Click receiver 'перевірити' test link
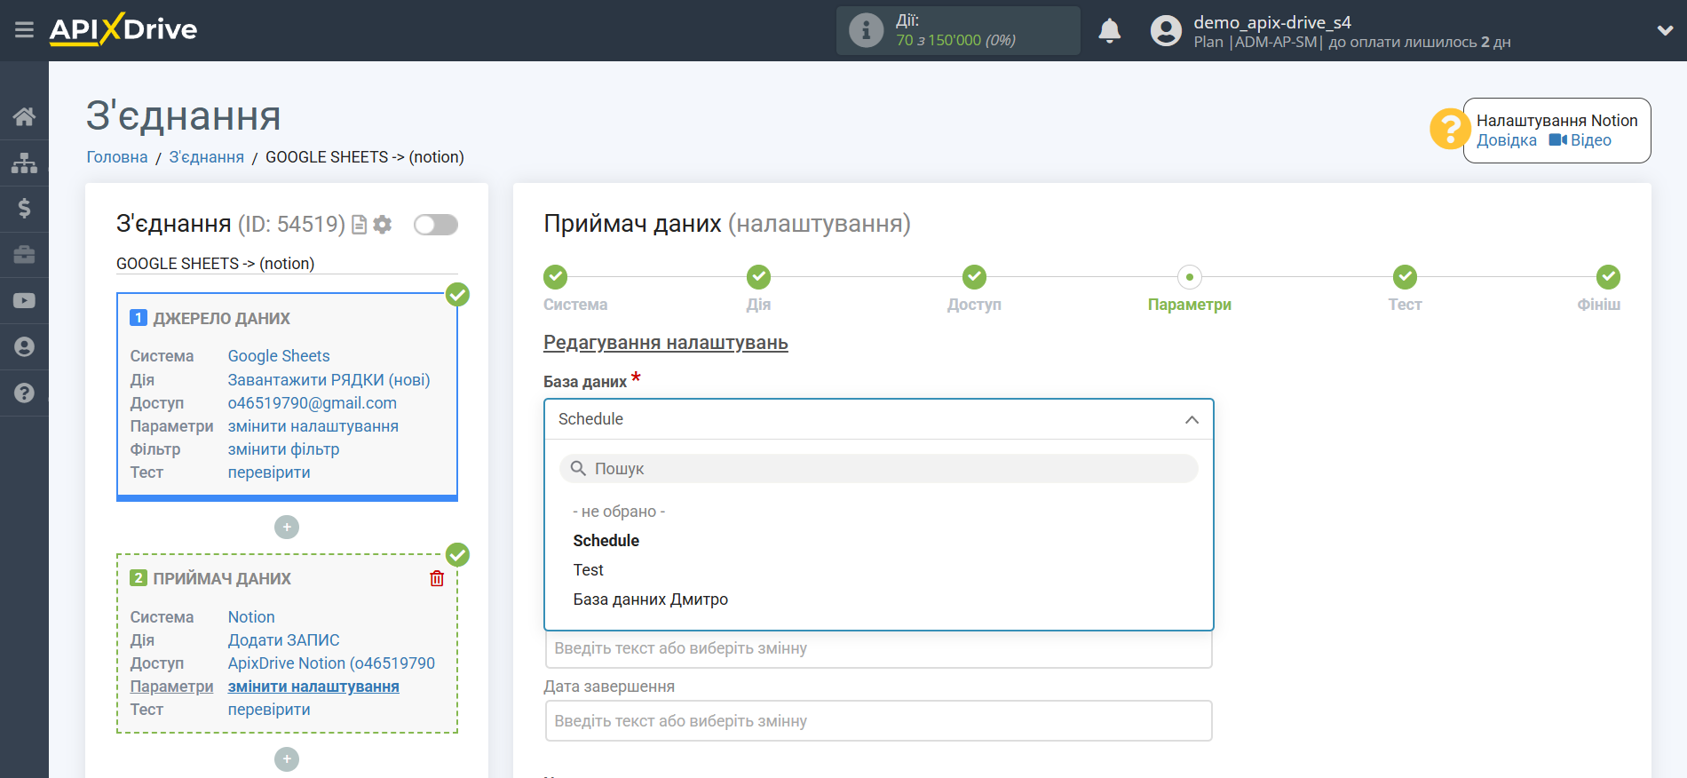This screenshot has width=1687, height=778. (x=269, y=710)
